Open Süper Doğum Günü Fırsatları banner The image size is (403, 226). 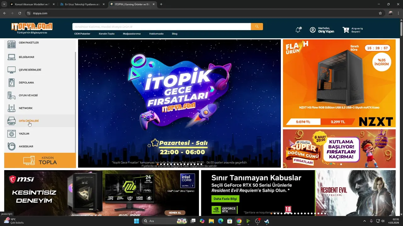click(x=339, y=148)
